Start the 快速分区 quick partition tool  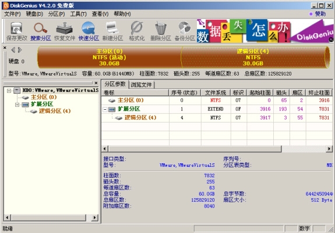click(89, 31)
